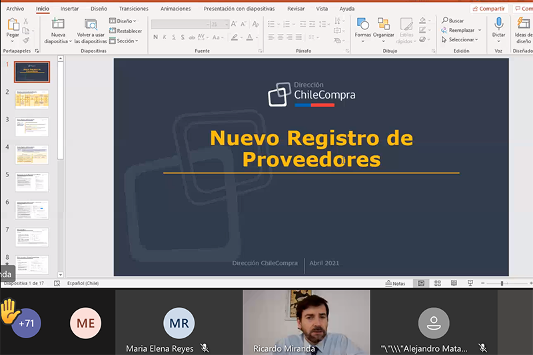
Task: Click the Format Painter brush icon
Action: 26,41
